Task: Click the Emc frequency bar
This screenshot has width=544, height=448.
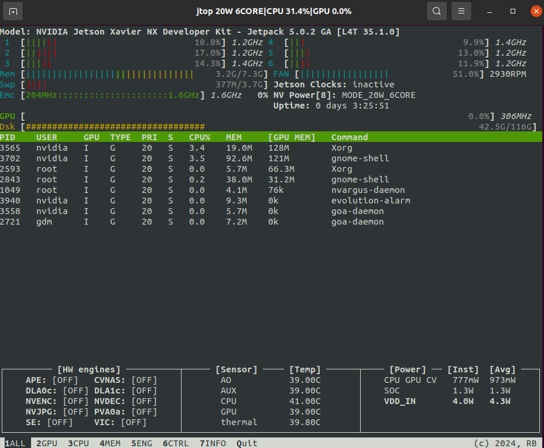Action: (113, 95)
